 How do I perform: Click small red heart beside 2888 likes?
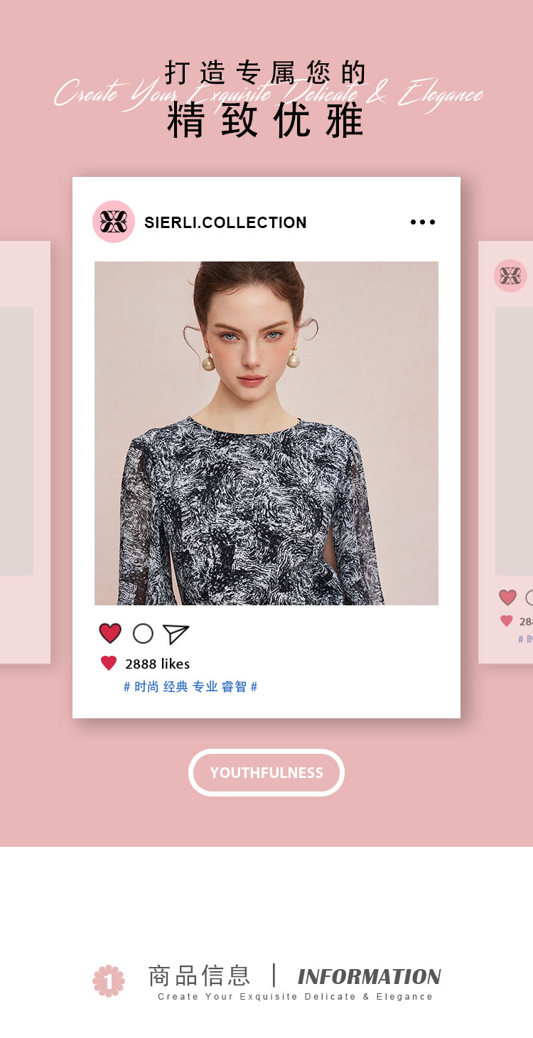pos(109,664)
